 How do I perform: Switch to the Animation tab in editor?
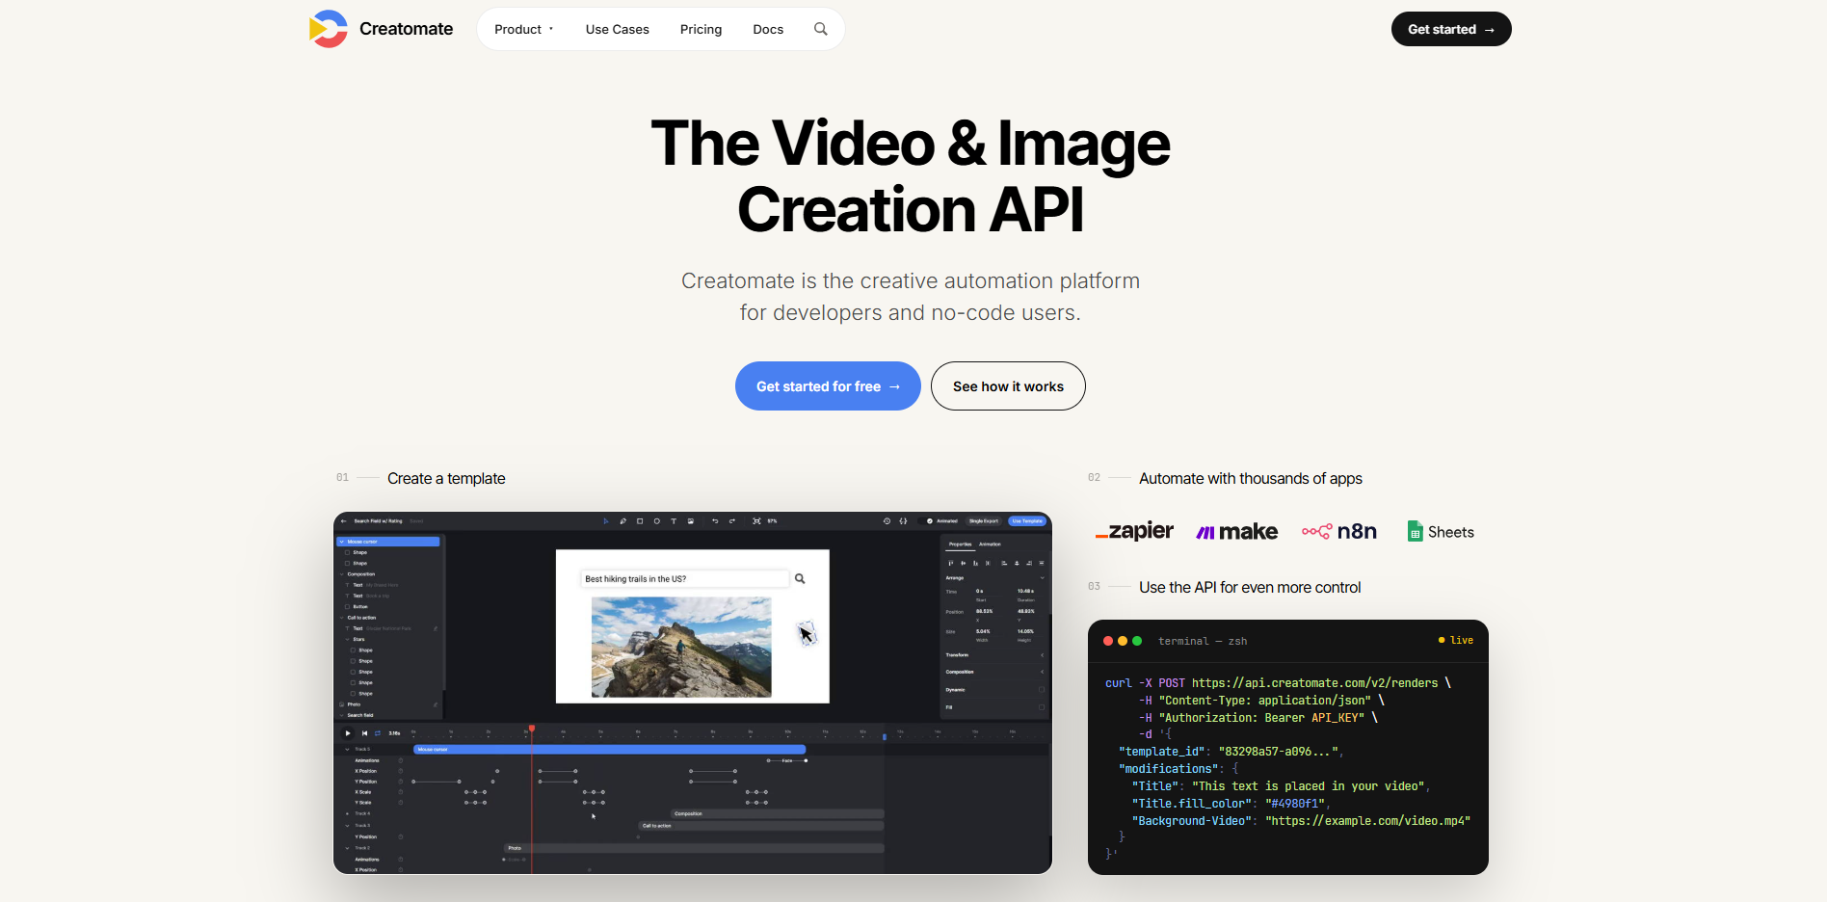click(991, 544)
